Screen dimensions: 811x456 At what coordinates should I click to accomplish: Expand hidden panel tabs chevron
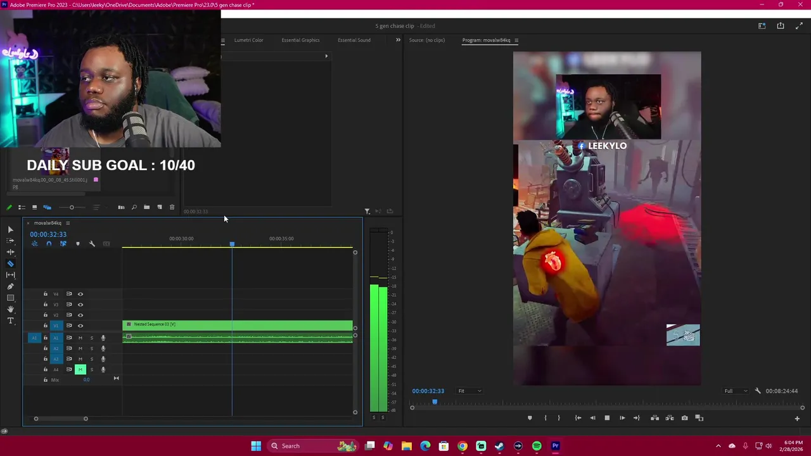pyautogui.click(x=398, y=40)
